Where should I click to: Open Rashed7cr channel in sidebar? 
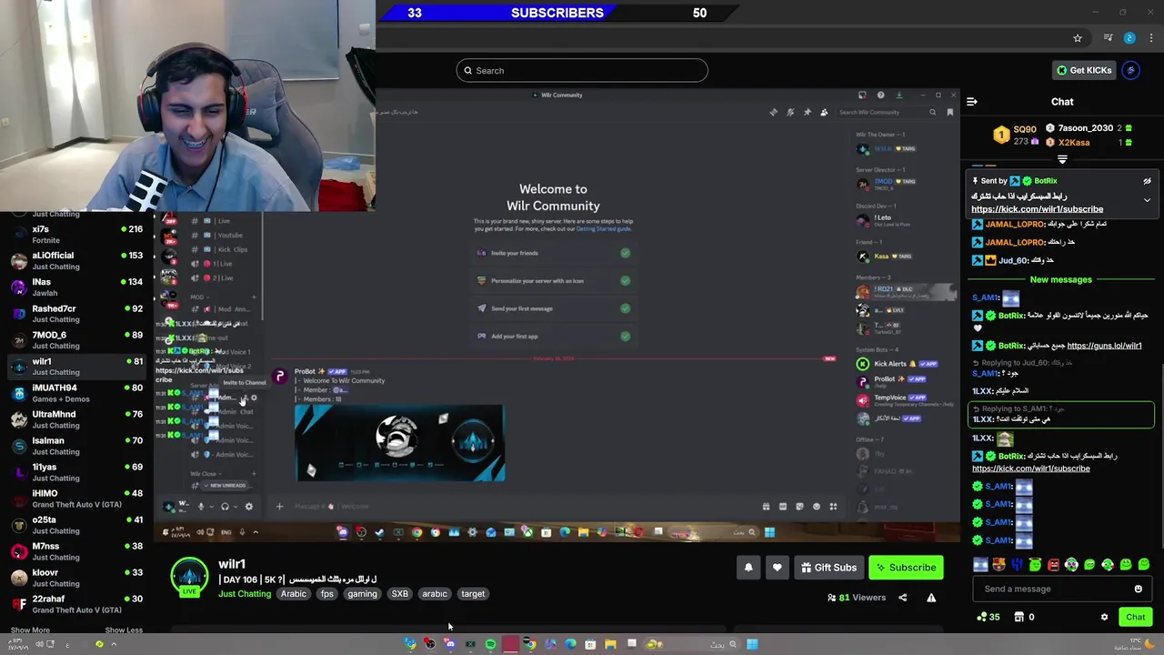76,313
